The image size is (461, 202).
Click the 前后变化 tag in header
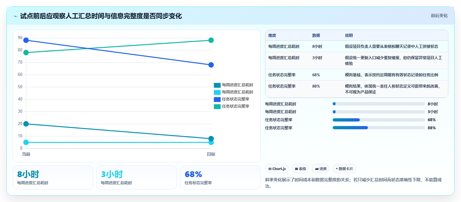439,16
